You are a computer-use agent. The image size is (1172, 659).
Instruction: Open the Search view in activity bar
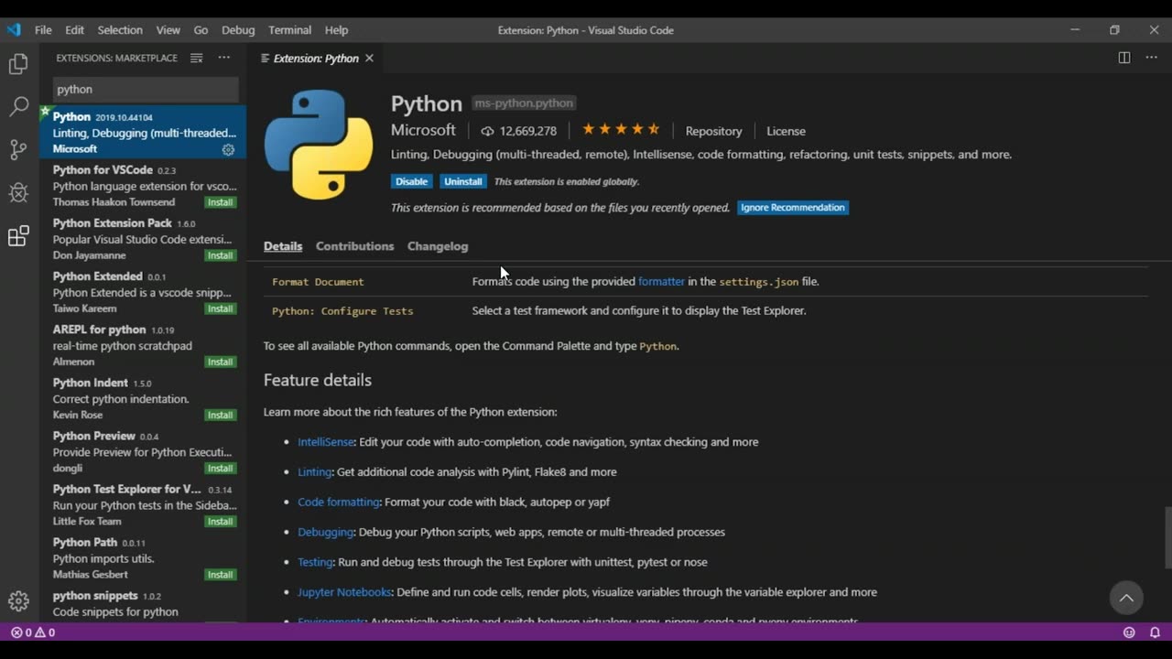[18, 107]
